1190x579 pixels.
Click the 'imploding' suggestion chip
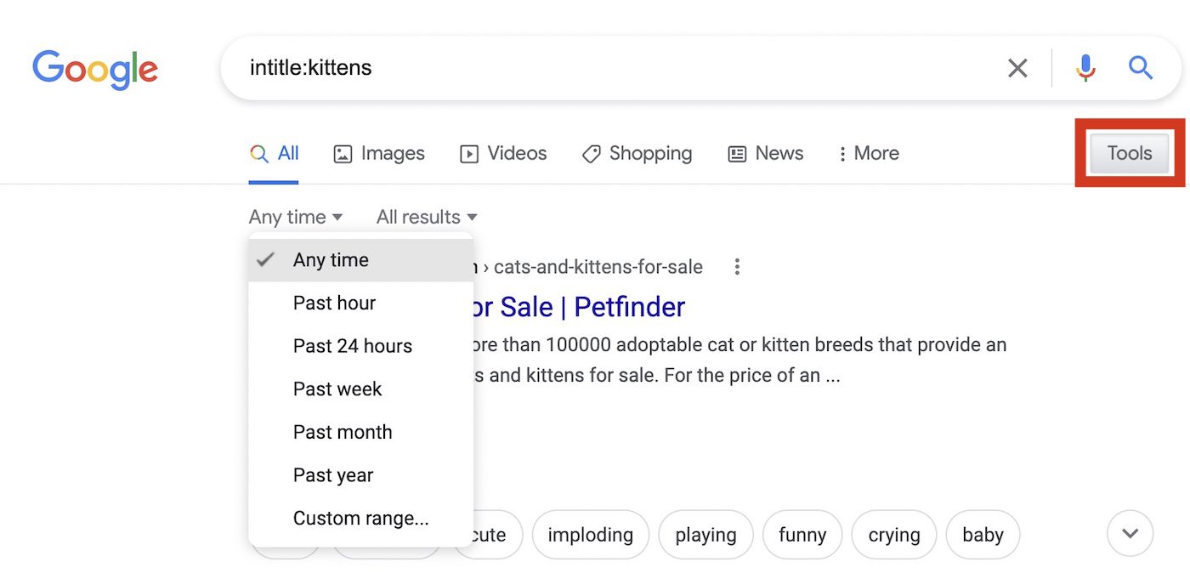pyautogui.click(x=590, y=535)
